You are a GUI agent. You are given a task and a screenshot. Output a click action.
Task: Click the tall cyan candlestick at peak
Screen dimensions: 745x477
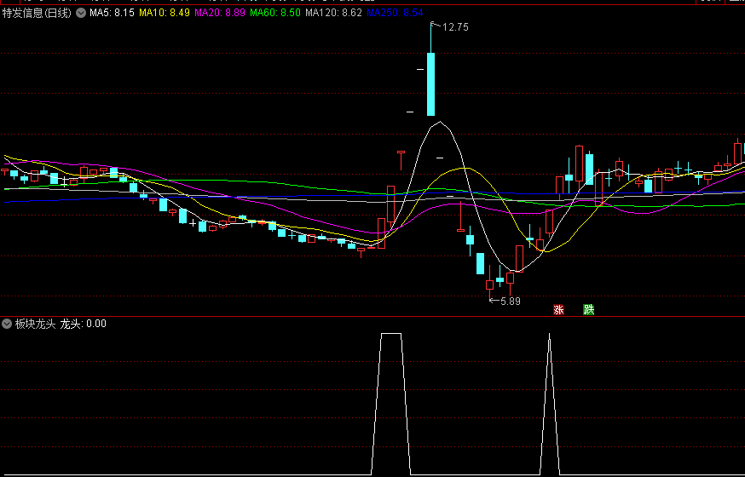pyautogui.click(x=430, y=83)
